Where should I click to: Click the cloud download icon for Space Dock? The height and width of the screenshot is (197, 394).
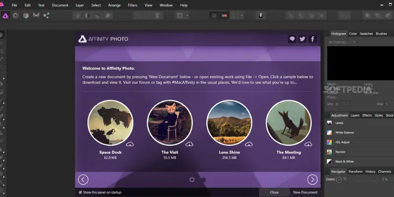[130, 144]
